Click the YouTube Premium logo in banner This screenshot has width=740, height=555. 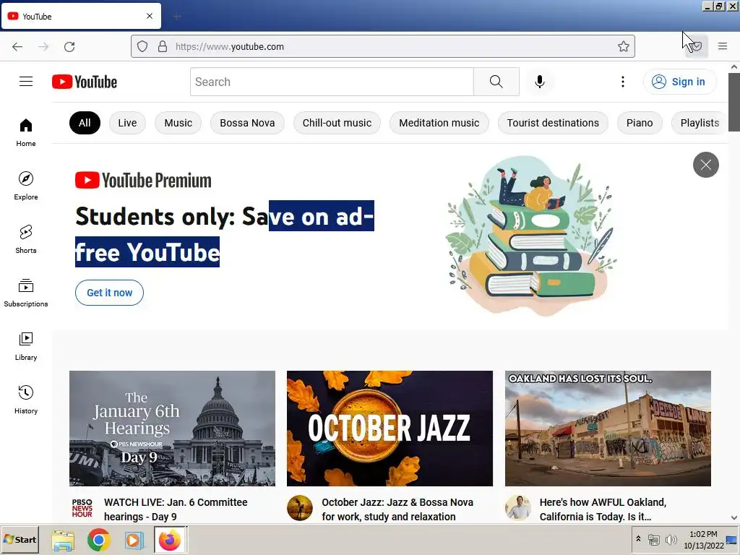tap(143, 180)
